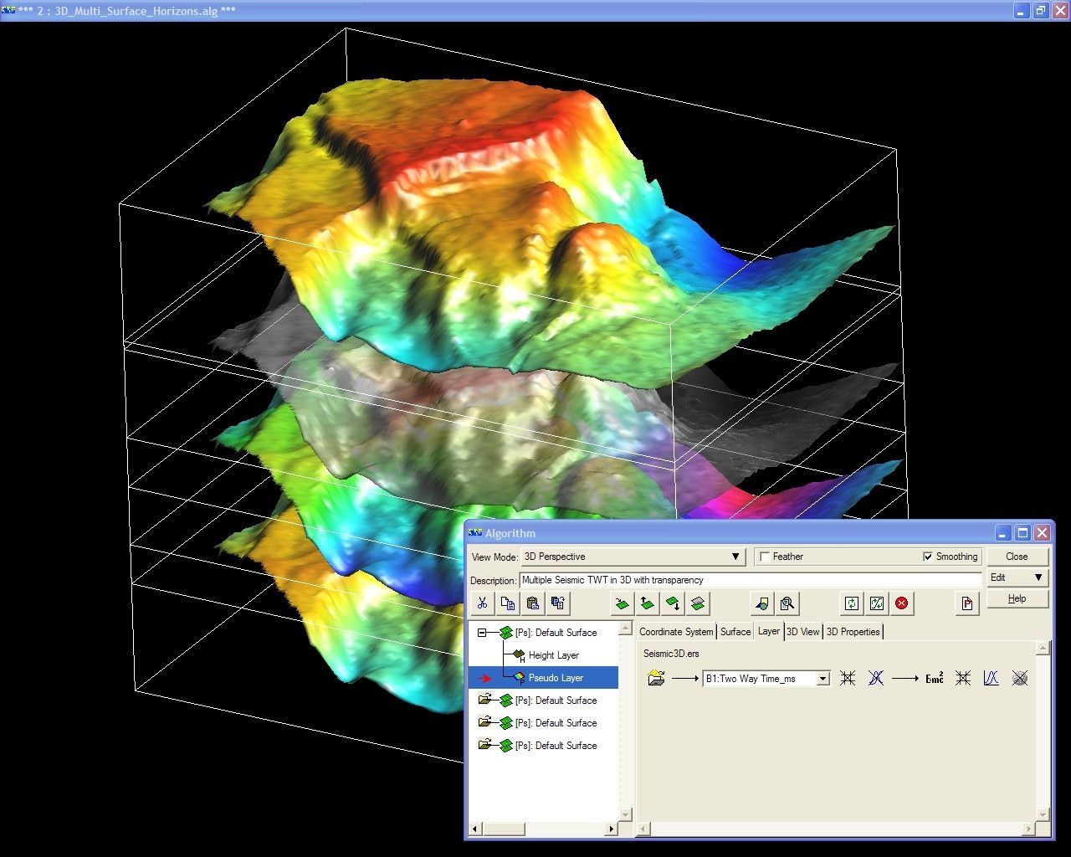Image resolution: width=1071 pixels, height=857 pixels.
Task: Open the Coordinate System tab
Action: pos(675,632)
